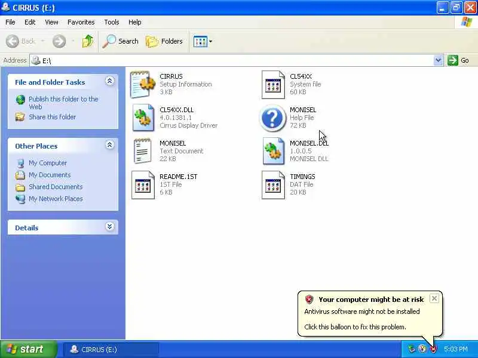Close the security alert balloon

434,298
